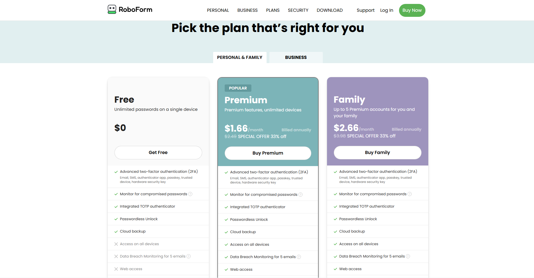
Task: Open the BUSINESS navigation menu
Action: tap(247, 10)
